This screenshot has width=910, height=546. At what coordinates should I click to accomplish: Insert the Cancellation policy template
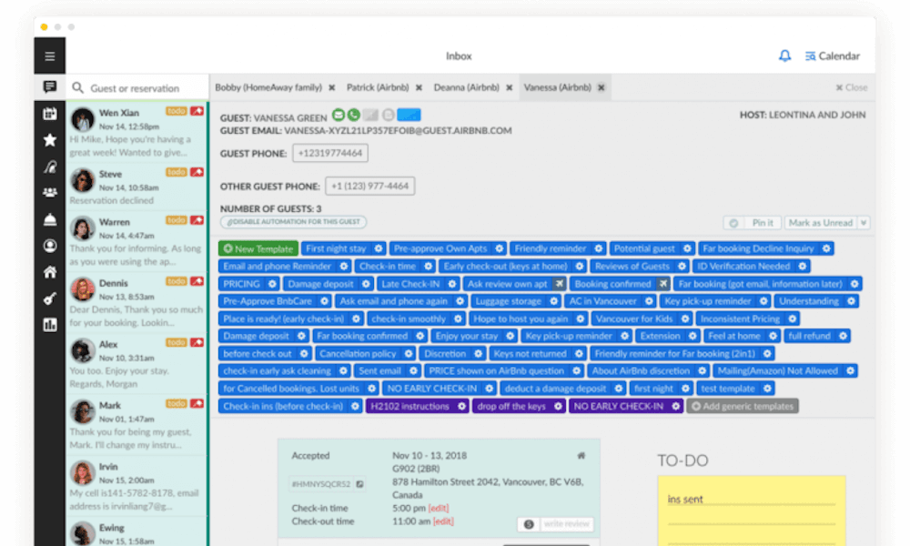click(358, 353)
